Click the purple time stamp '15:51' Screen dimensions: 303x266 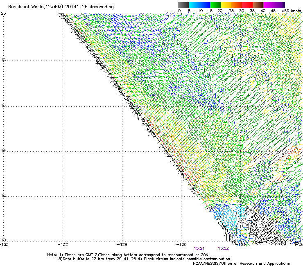point(199,248)
